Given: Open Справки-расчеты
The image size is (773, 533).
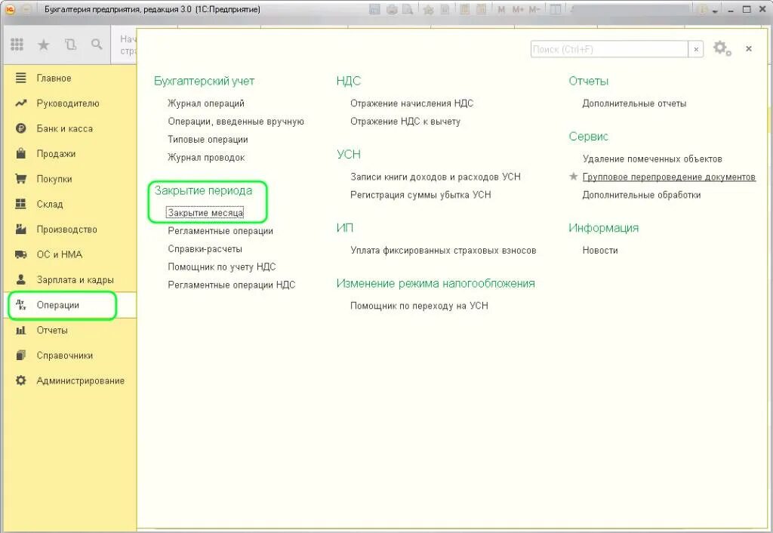Looking at the screenshot, I should pos(205,248).
